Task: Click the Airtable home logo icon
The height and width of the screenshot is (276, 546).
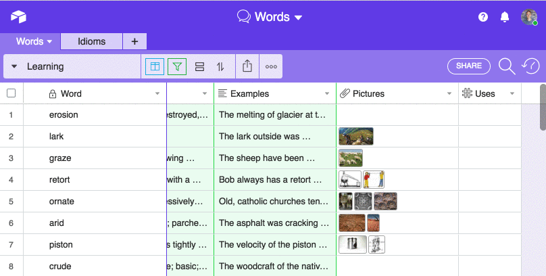Action: click(18, 17)
